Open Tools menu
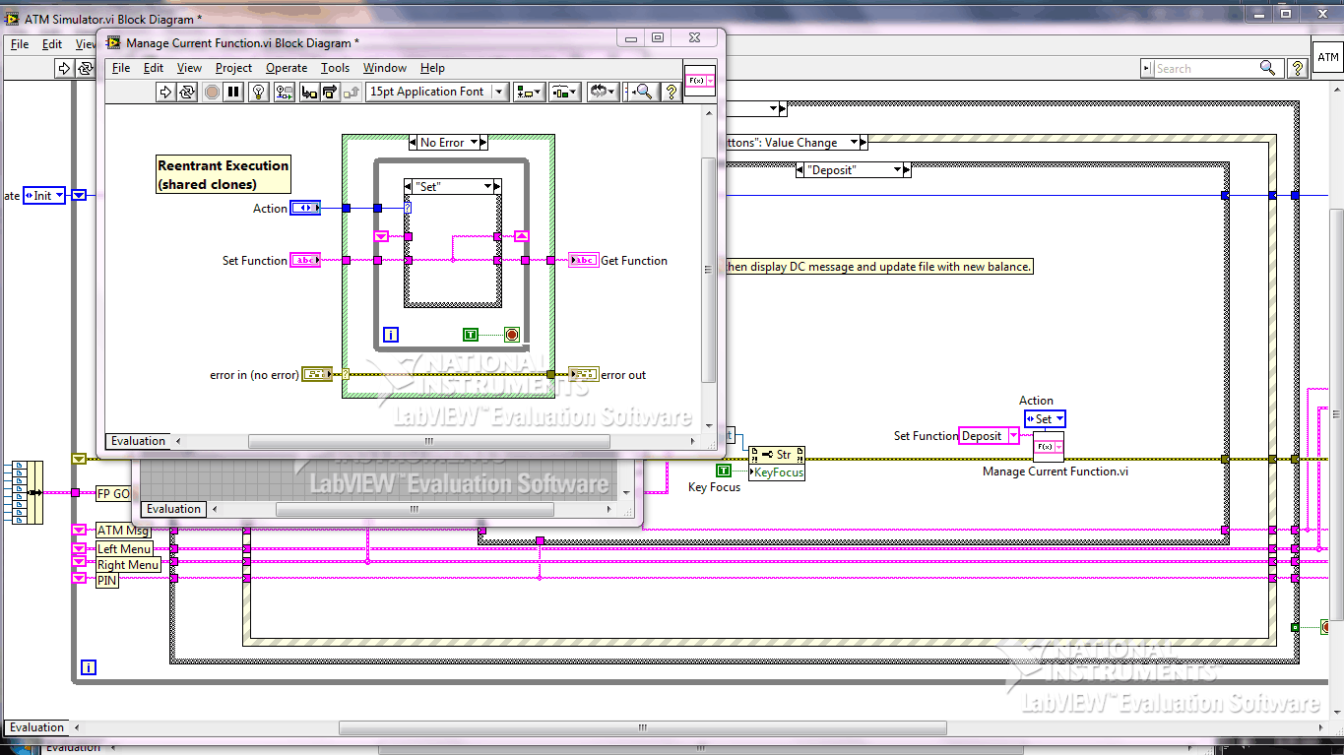 click(335, 68)
